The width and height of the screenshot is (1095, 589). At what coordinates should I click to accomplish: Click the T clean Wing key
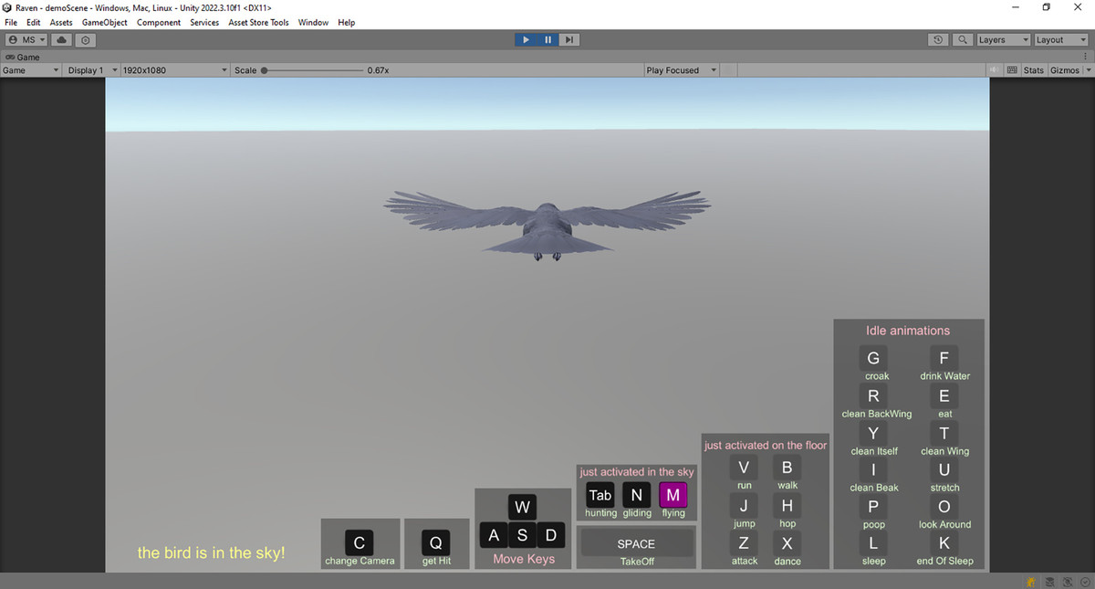tap(944, 434)
